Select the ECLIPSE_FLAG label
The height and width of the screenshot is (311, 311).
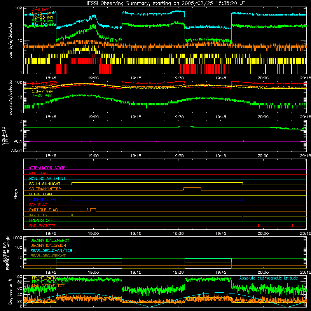click(42, 199)
